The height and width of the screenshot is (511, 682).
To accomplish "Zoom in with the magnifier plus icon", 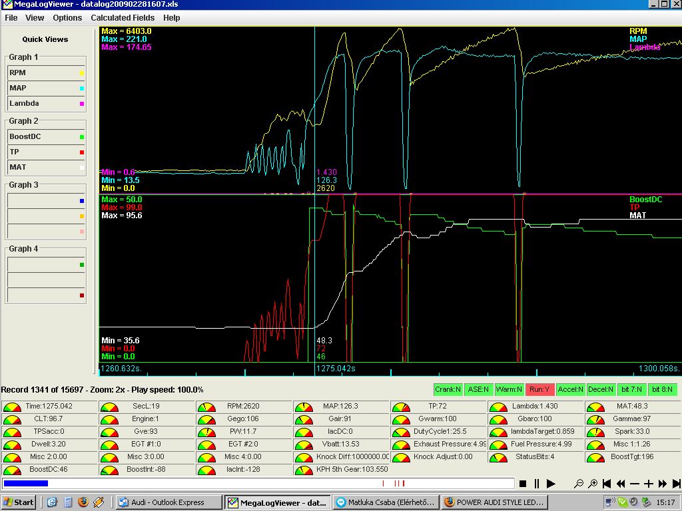I will pyautogui.click(x=593, y=484).
